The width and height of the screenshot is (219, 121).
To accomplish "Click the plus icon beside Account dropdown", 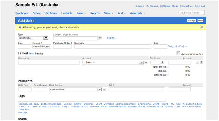I will point(146,63).
